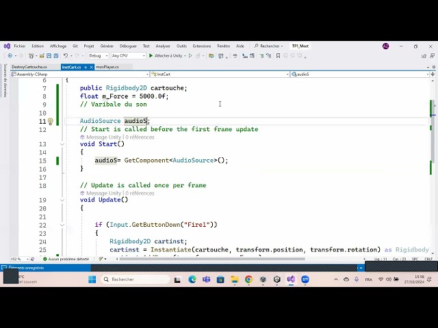Open the Outils menu
This screenshot has width=438, height=328.
(181, 46)
